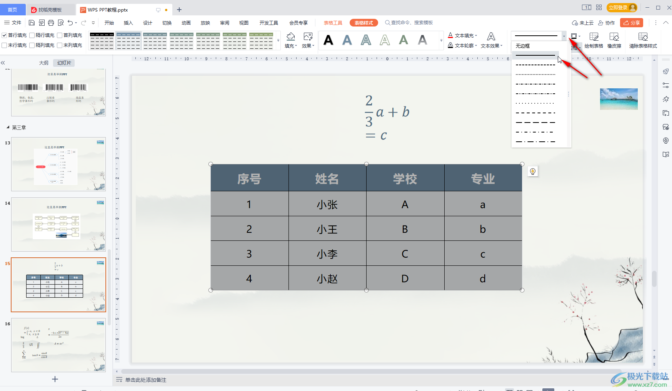The width and height of the screenshot is (672, 391).
Task: Click the window layout grid icon in title bar
Action: click(x=599, y=7)
